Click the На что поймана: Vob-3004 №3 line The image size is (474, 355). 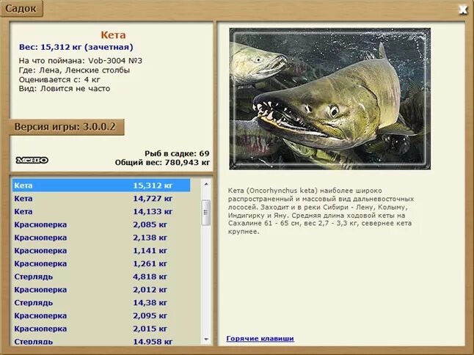click(x=81, y=61)
